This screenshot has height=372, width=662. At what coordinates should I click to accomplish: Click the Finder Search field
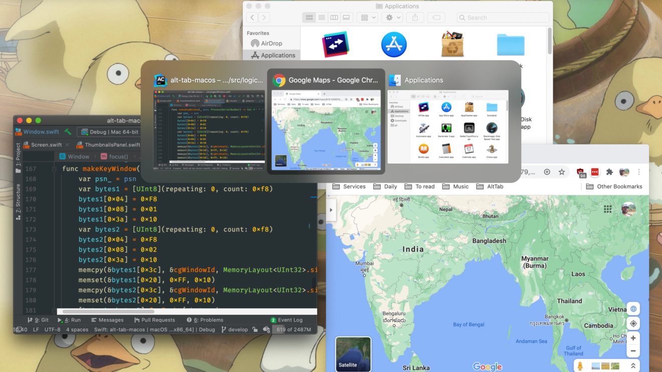(x=503, y=18)
